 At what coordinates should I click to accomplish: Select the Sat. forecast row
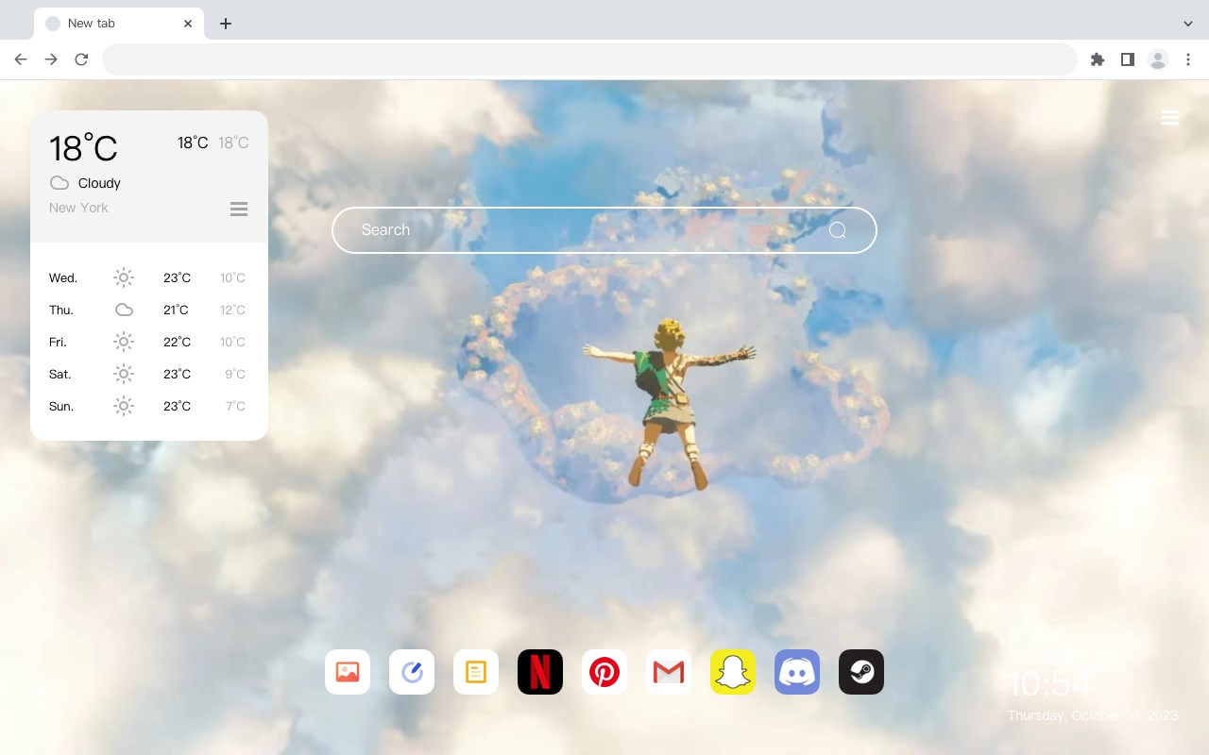pyautogui.click(x=149, y=374)
